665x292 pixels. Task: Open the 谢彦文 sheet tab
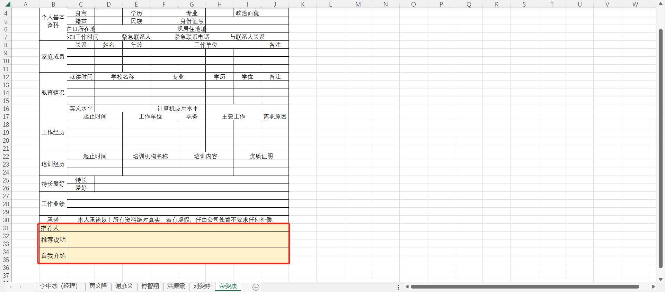click(x=124, y=286)
